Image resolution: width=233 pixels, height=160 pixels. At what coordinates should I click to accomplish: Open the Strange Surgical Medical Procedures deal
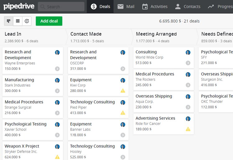[33, 108]
